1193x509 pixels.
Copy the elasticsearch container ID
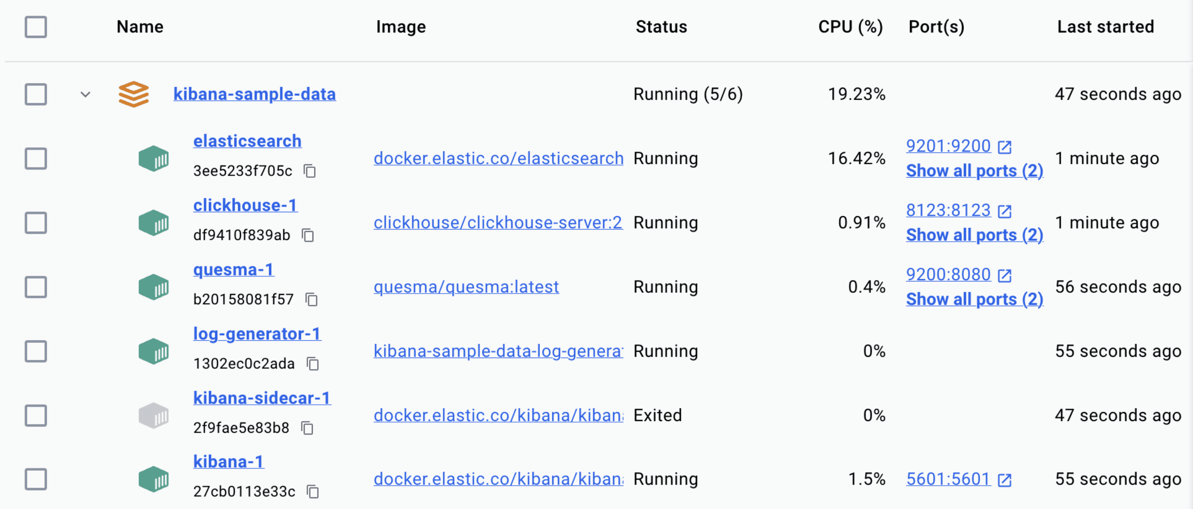pyautogui.click(x=309, y=171)
